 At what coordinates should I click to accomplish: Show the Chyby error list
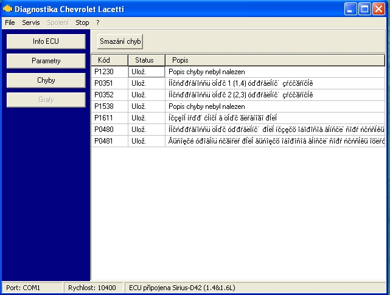click(x=46, y=80)
